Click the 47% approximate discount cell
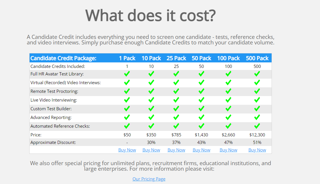The width and height of the screenshot is (320, 184). click(x=228, y=142)
